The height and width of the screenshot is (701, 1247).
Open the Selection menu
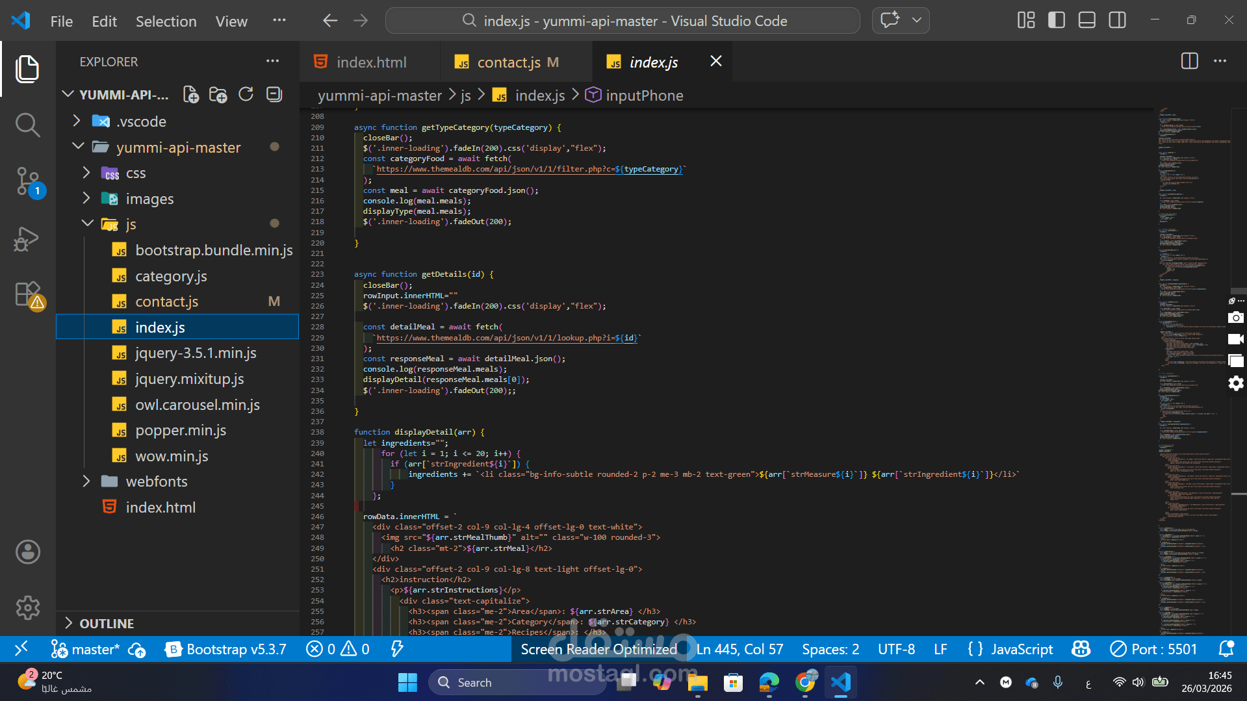[166, 21]
